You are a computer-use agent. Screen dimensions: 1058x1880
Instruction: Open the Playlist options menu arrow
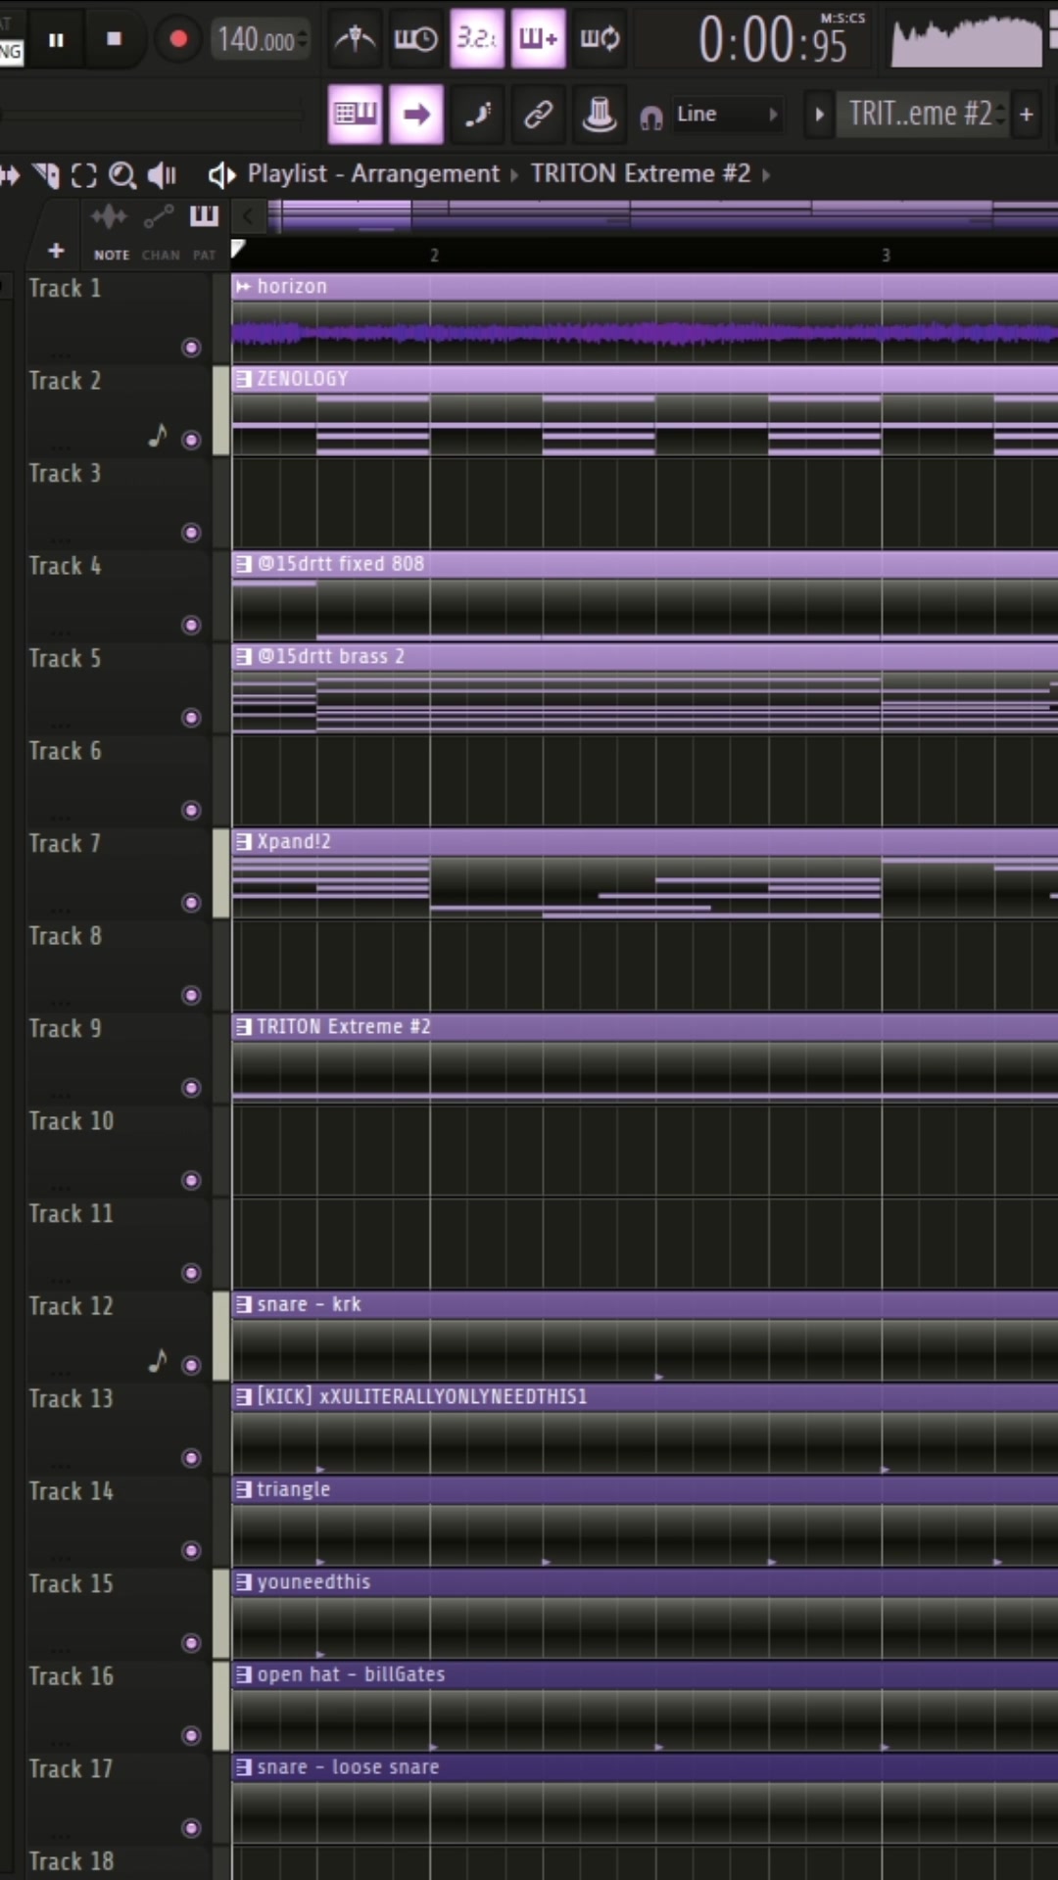pyautogui.click(x=221, y=175)
